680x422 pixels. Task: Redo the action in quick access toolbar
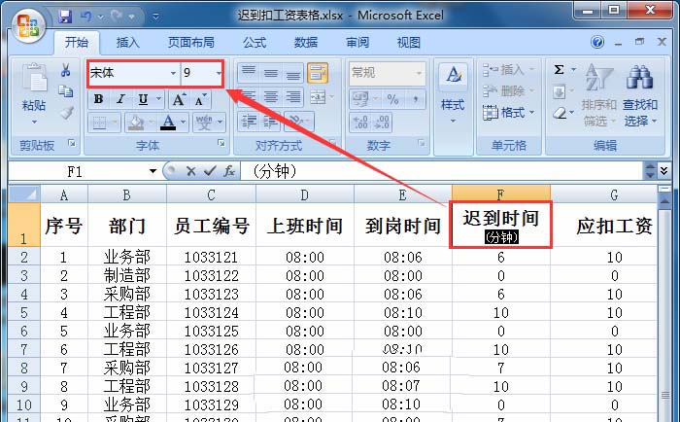117,17
